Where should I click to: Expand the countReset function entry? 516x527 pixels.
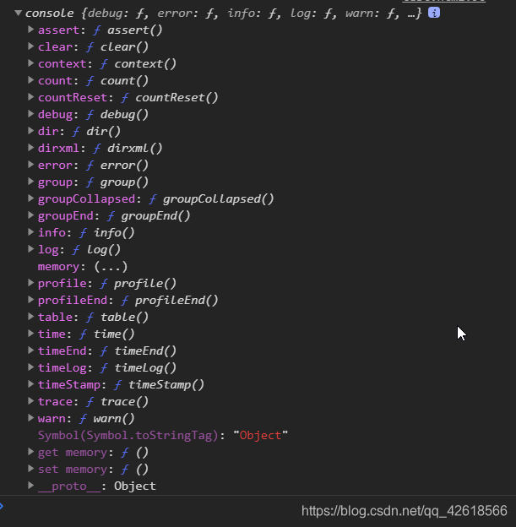coord(30,97)
